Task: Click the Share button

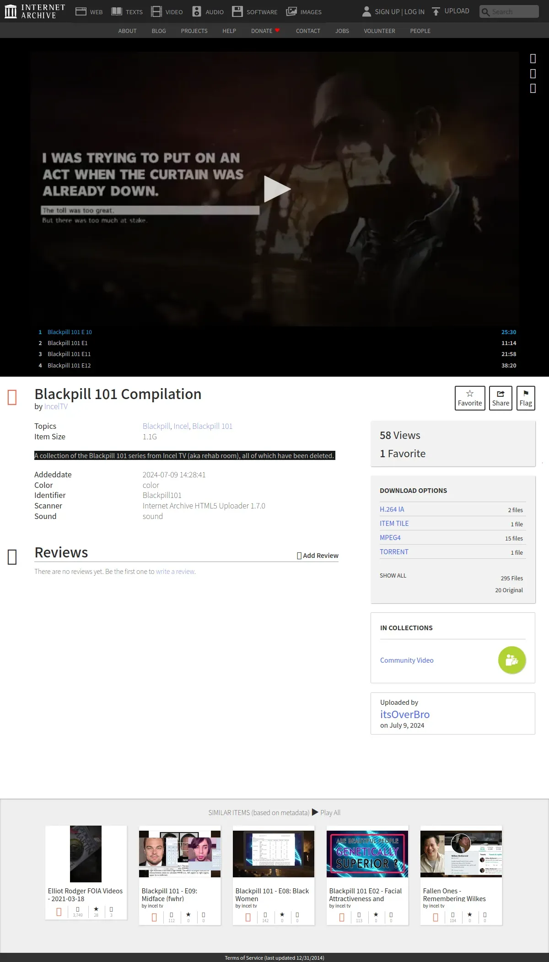Action: (x=501, y=398)
